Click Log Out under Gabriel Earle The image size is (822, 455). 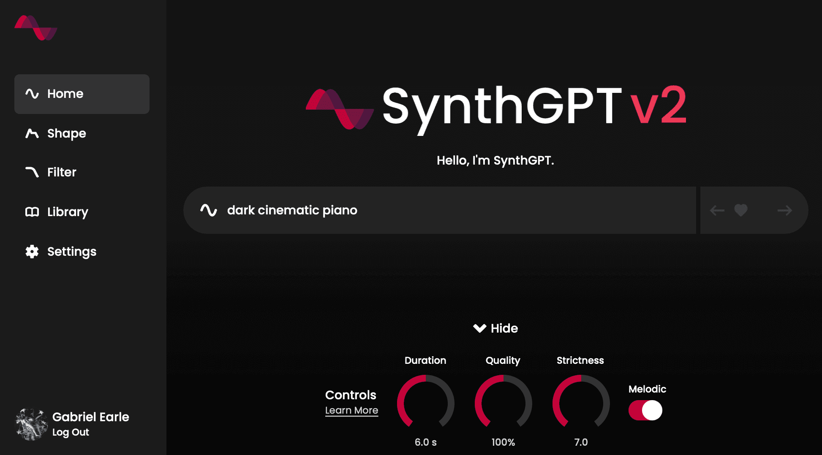(x=70, y=432)
